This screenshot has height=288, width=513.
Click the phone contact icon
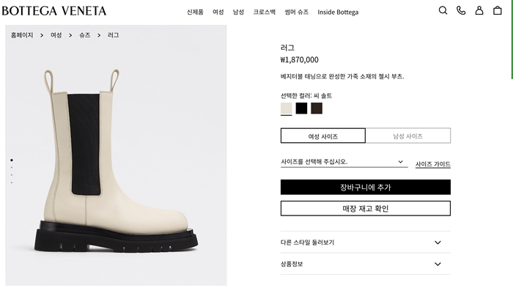[461, 11]
